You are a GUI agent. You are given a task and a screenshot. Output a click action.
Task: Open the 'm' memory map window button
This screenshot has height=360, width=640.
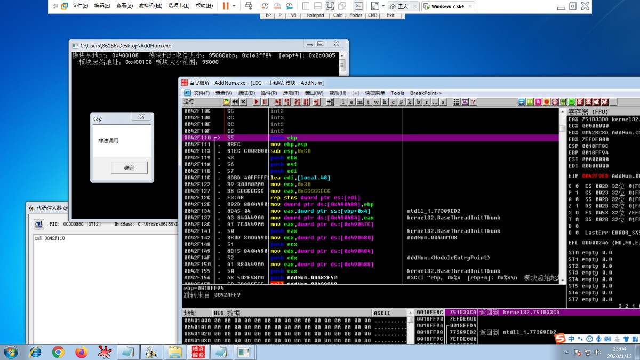click(x=360, y=102)
